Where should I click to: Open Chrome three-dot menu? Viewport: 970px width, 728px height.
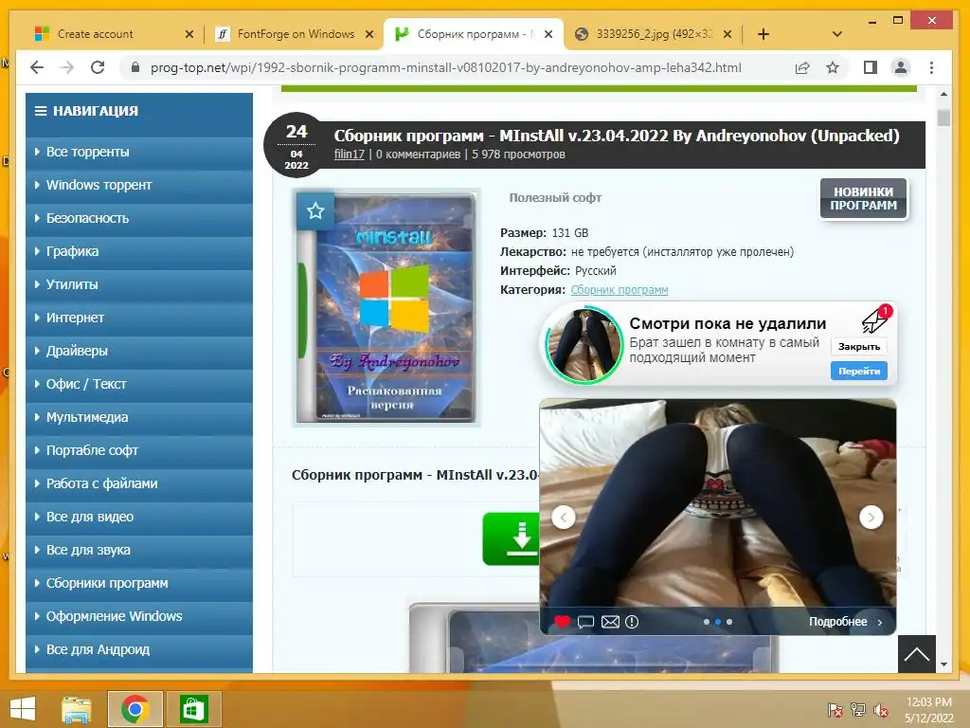[x=932, y=67]
